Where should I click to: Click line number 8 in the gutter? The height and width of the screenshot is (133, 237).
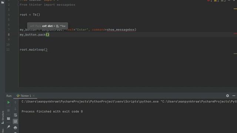pyautogui.click(x=9, y=35)
